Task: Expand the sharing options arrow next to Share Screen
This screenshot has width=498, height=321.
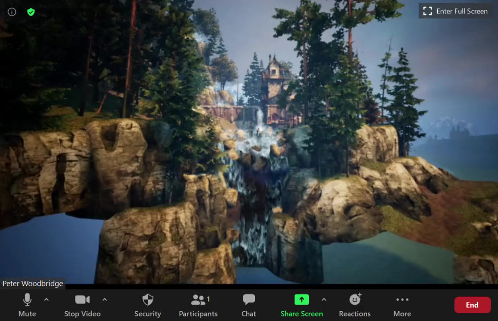Action: coord(324,299)
